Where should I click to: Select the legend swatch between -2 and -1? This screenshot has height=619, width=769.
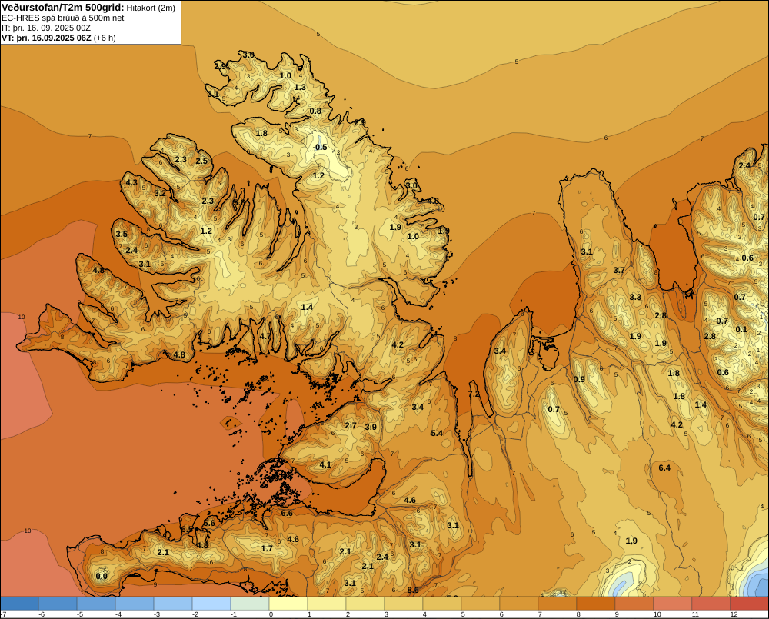[x=211, y=604]
